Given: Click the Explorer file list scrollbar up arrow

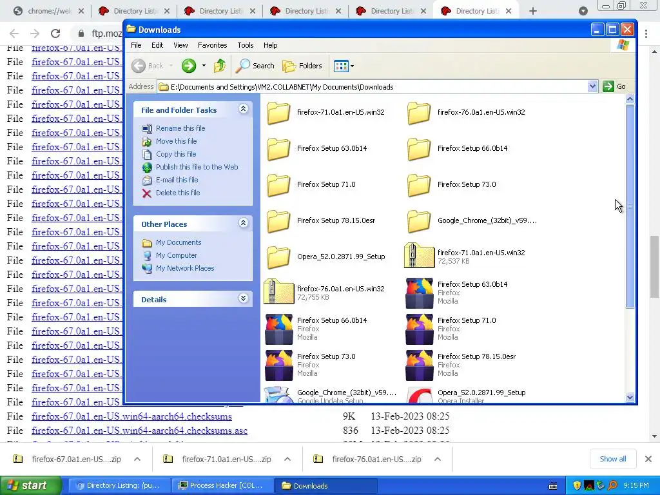Looking at the screenshot, I should [x=630, y=99].
